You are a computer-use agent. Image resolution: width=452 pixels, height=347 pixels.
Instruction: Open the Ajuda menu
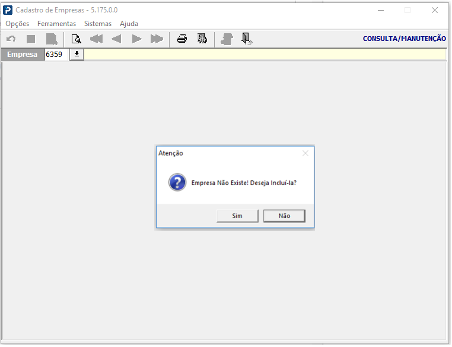[129, 24]
